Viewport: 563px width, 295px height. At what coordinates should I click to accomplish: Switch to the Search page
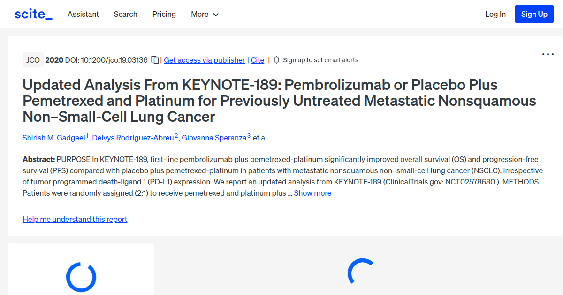(x=125, y=14)
